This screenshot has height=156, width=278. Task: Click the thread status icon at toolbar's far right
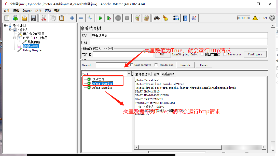pyautogui.click(x=272, y=18)
